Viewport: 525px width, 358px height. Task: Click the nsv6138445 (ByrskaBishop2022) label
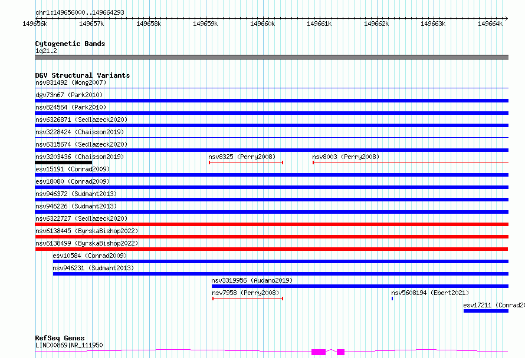pos(87,231)
